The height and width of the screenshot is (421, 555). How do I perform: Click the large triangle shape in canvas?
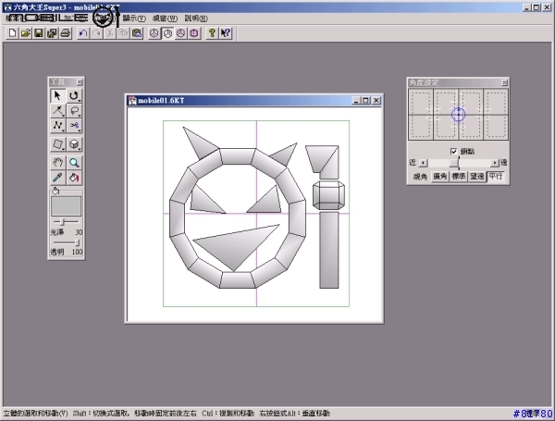click(x=235, y=245)
